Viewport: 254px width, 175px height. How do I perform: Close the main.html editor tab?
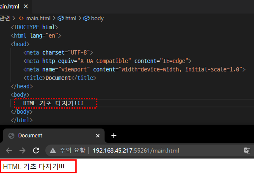click(x=26, y=7)
